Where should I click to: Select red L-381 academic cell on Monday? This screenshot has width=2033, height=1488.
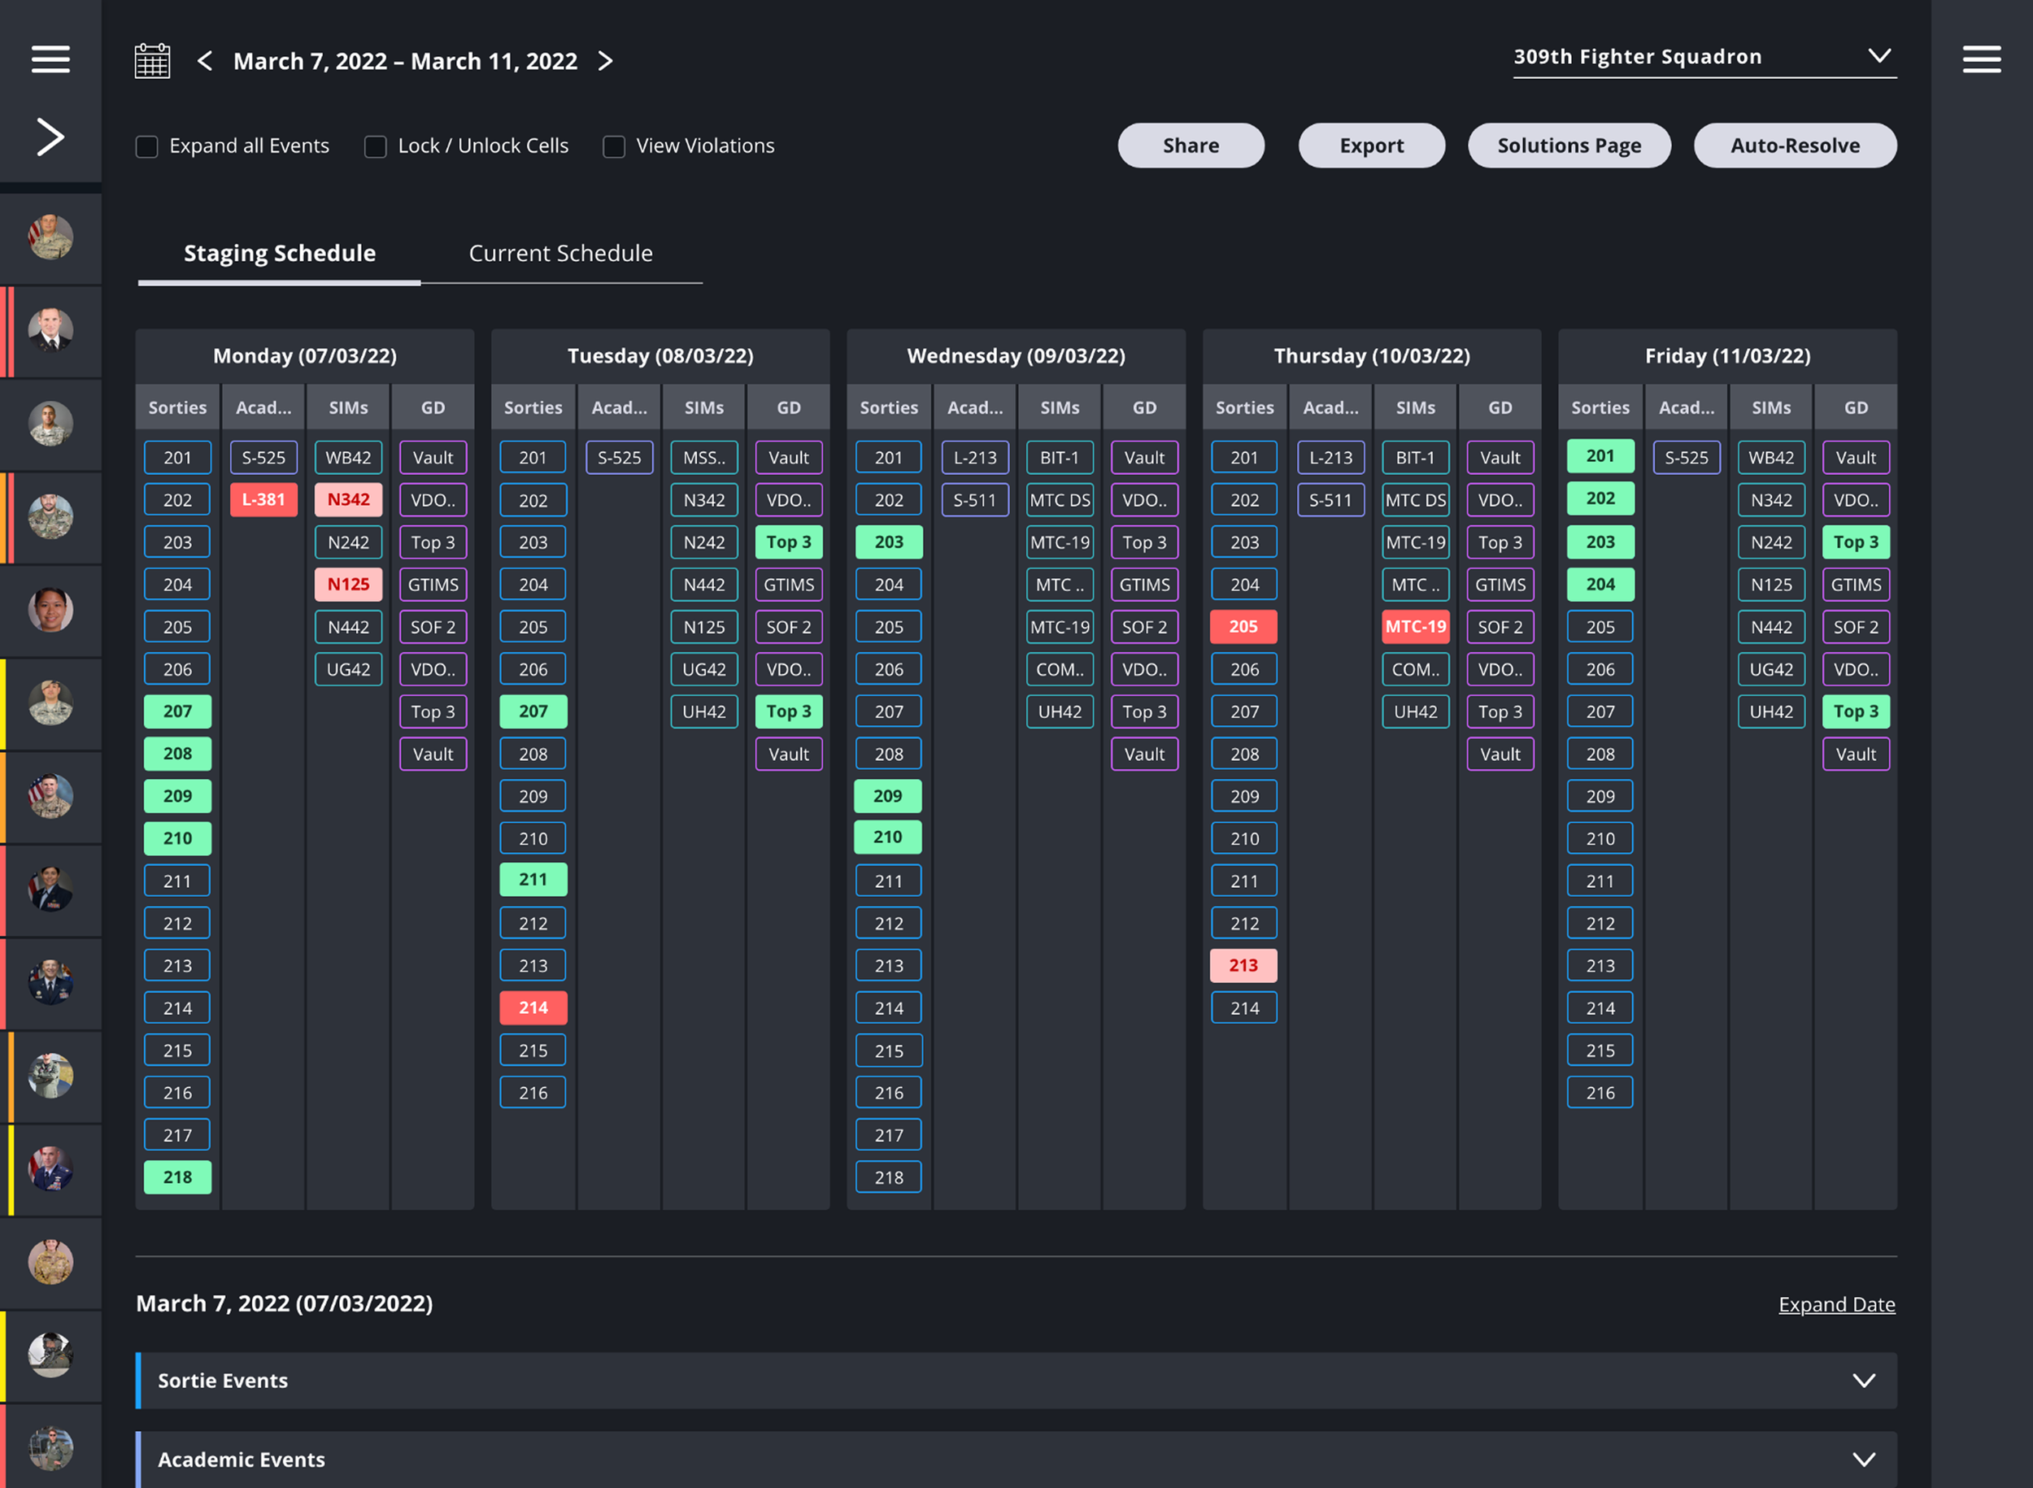point(263,500)
